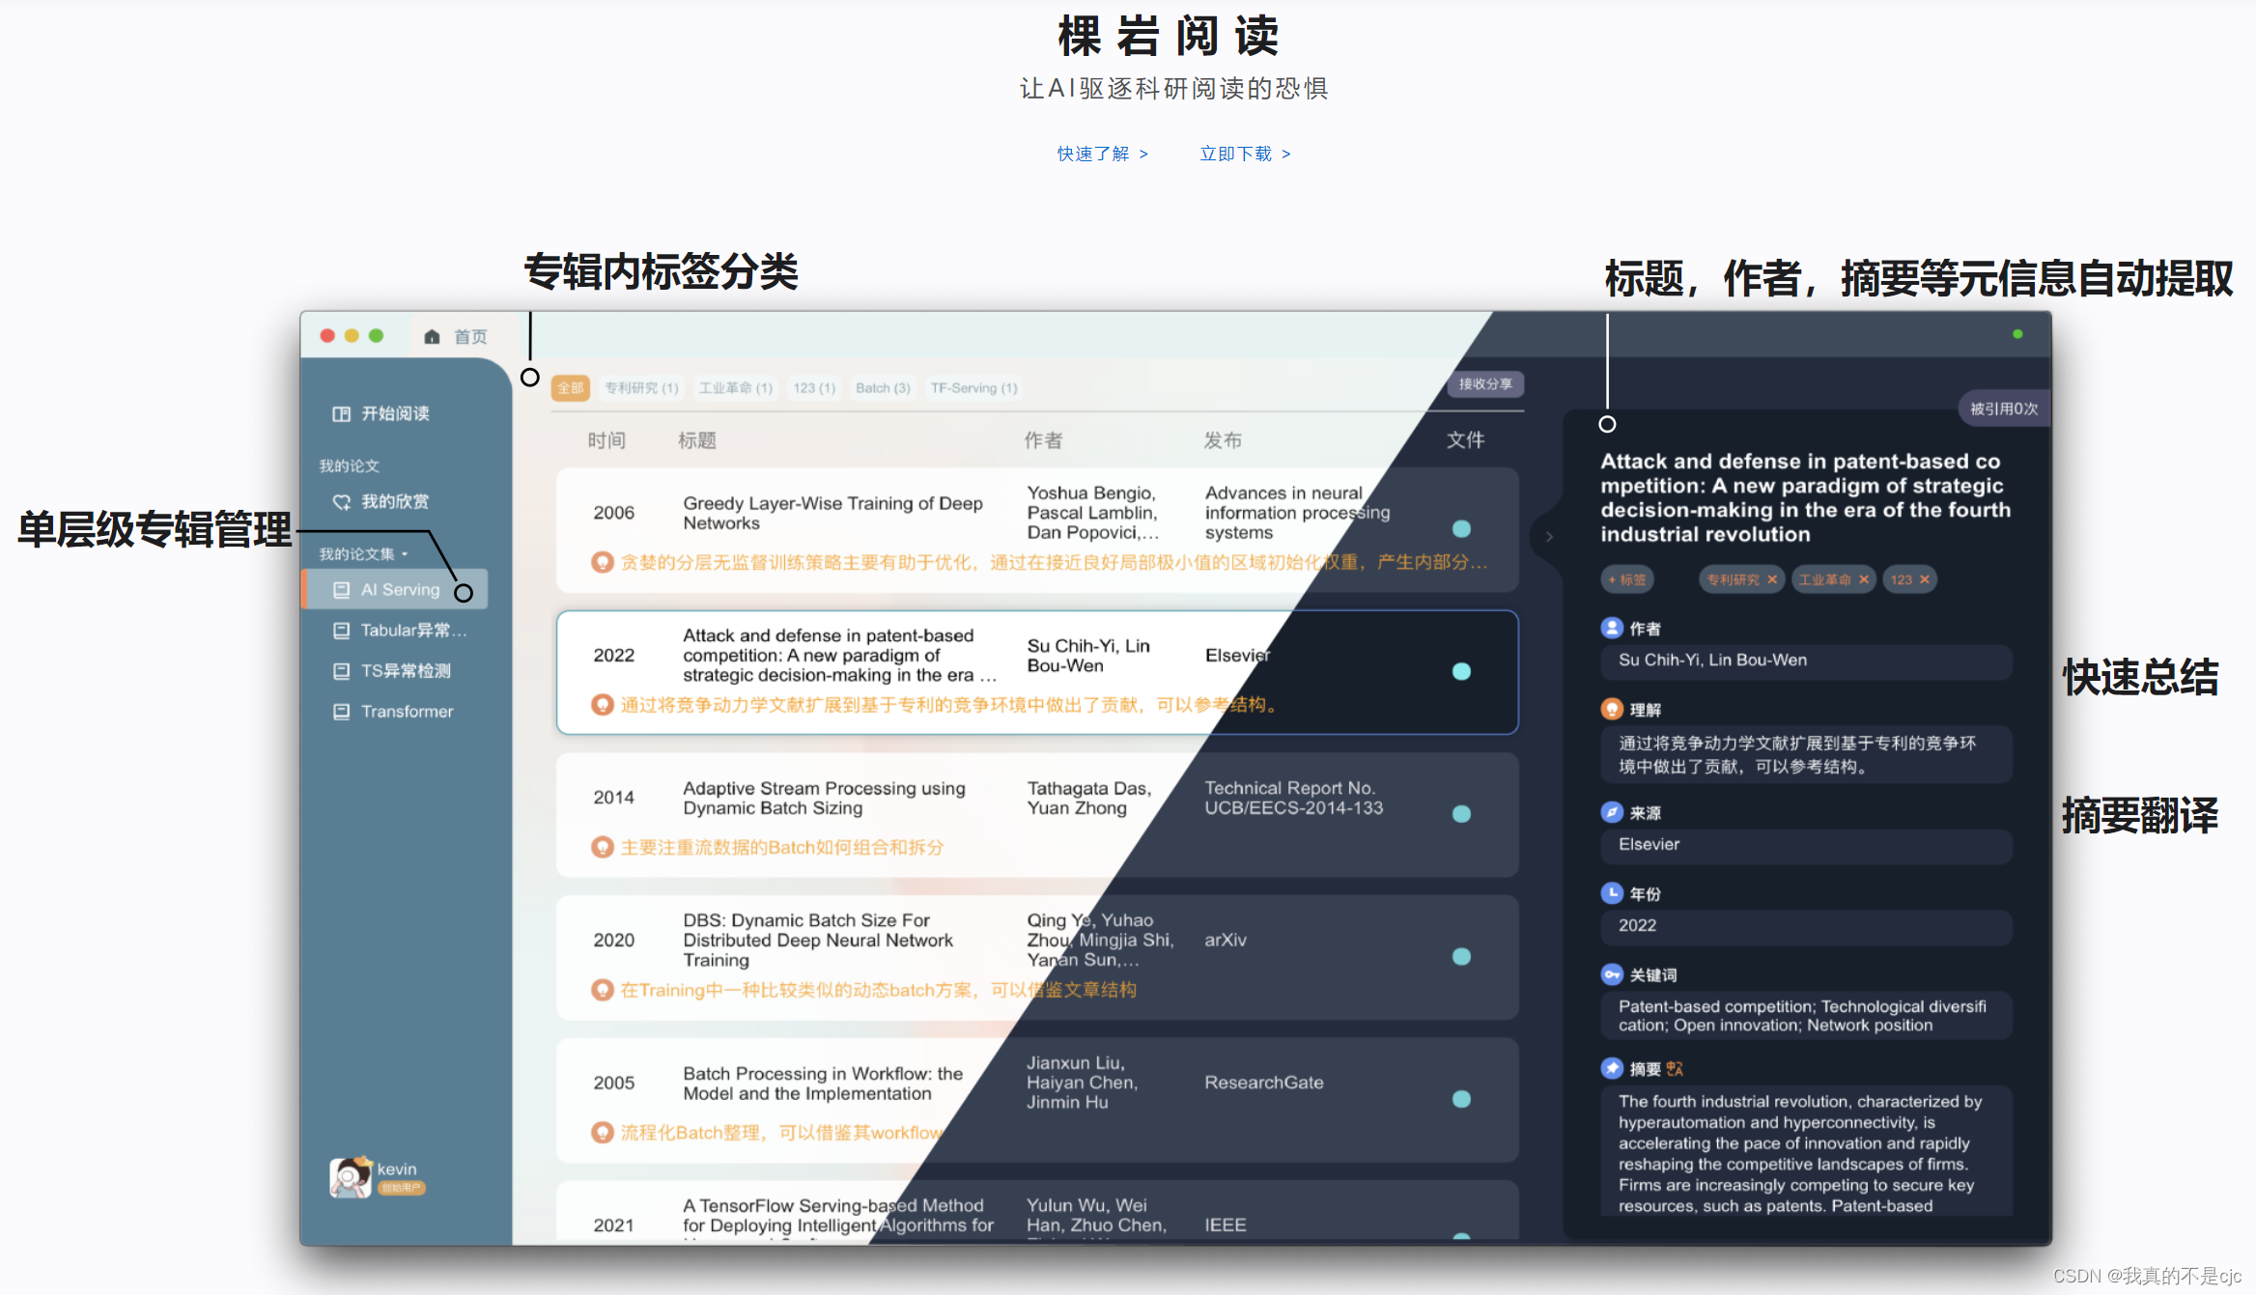
Task: Click file indicator for Adaptive Stream Processing
Action: [x=1461, y=814]
